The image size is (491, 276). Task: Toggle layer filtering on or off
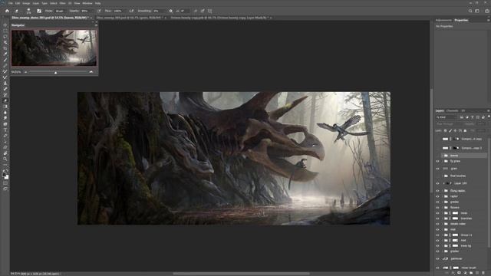coord(489,117)
